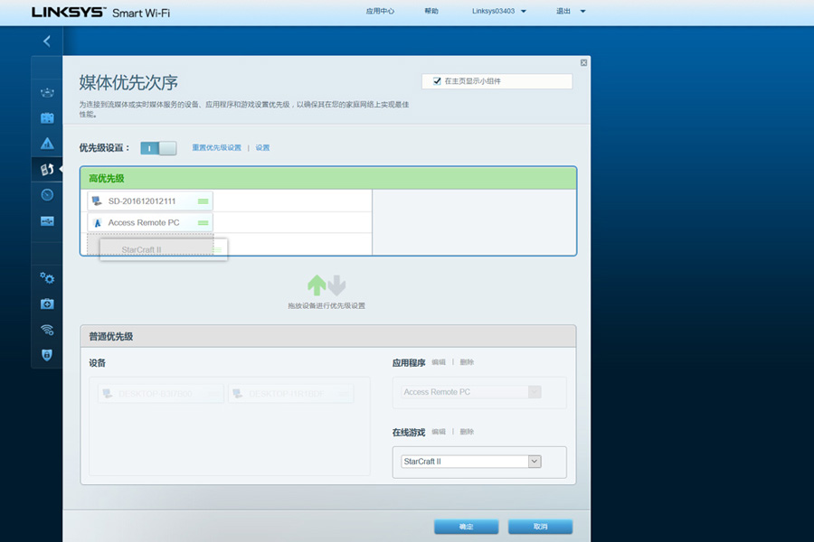Expand the 退出 dropdown arrow
The image size is (814, 542).
(582, 12)
